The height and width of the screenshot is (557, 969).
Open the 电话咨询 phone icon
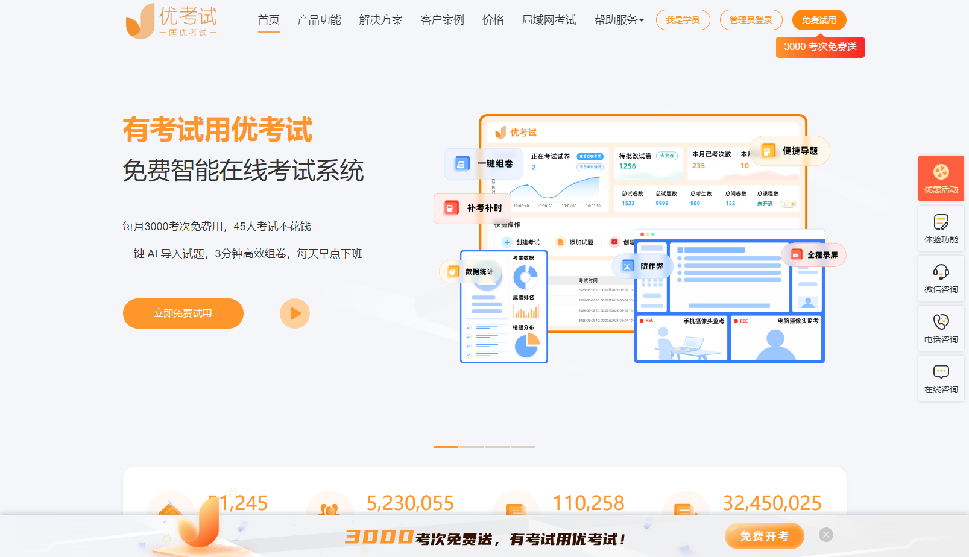click(941, 329)
